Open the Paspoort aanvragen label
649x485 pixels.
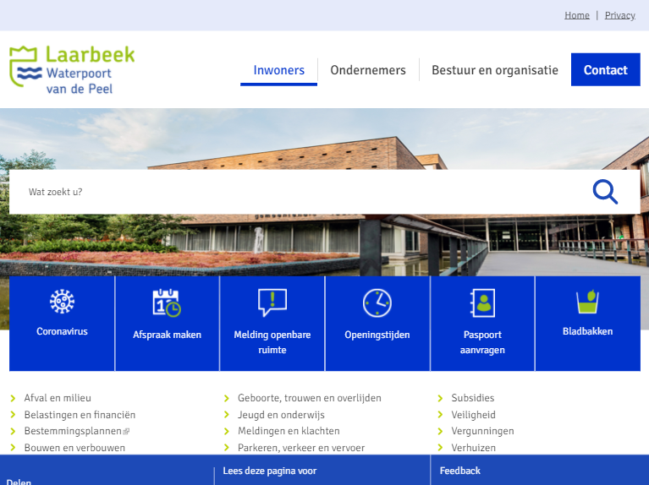tap(482, 342)
